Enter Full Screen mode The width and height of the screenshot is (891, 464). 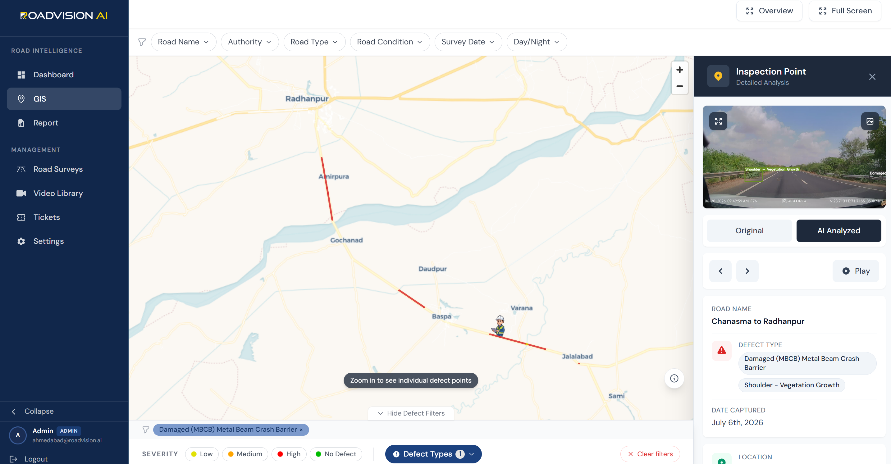(x=845, y=11)
